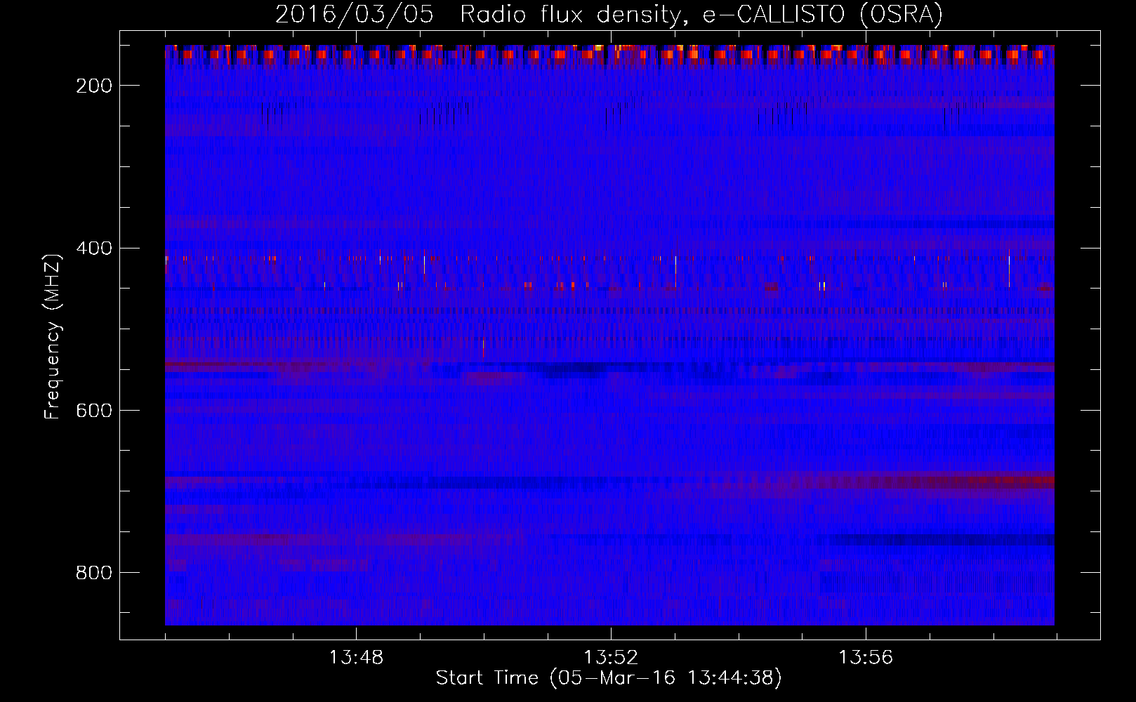This screenshot has height=702, width=1136.
Task: Click the 600 frequency tick label
Action: point(94,411)
